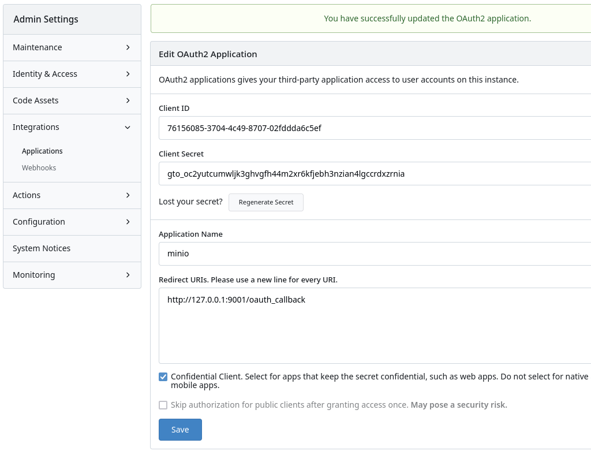Focus the Application Name input

pos(375,254)
